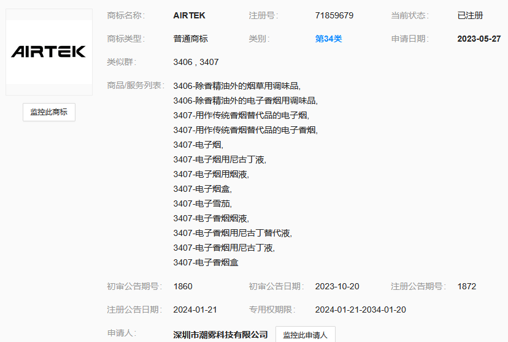
Task: Select item 3407-电子香烟盒
Action: (206, 262)
